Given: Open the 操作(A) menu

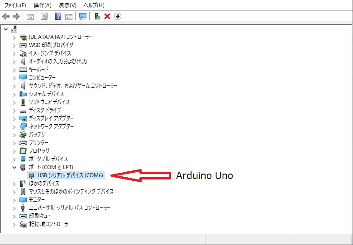Looking at the screenshot, I should pyautogui.click(x=43, y=5).
